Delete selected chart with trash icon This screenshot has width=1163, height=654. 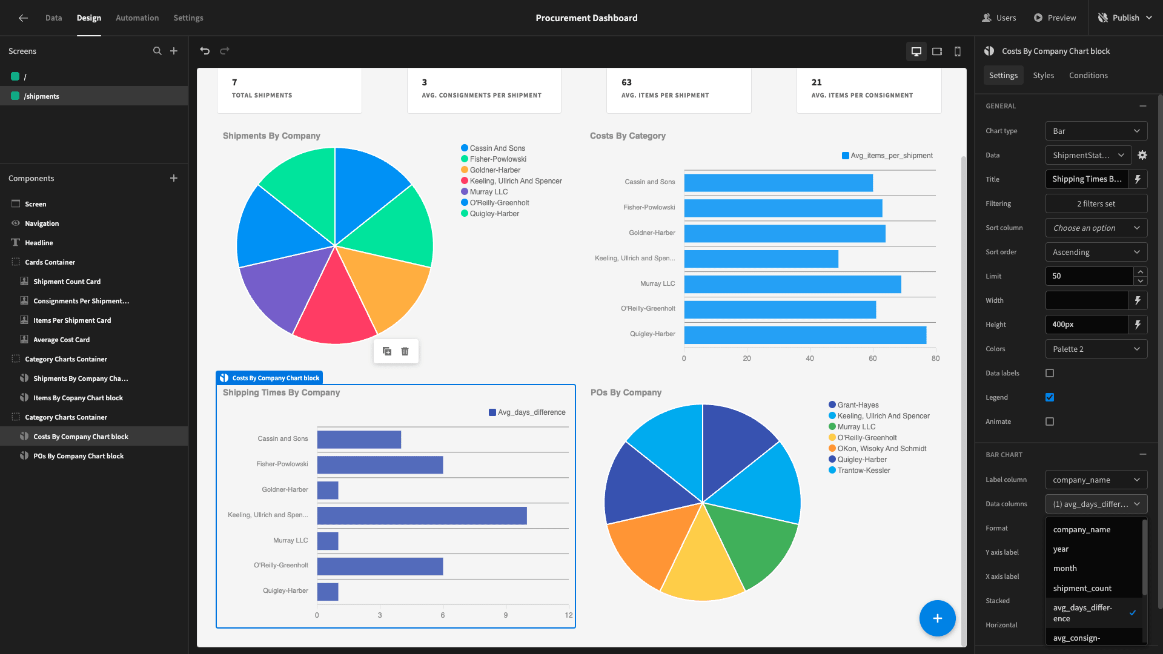click(405, 351)
